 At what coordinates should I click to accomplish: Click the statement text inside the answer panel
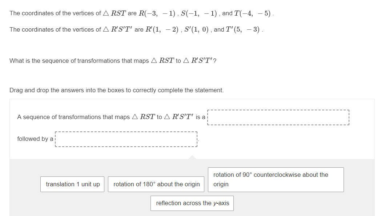109,117
